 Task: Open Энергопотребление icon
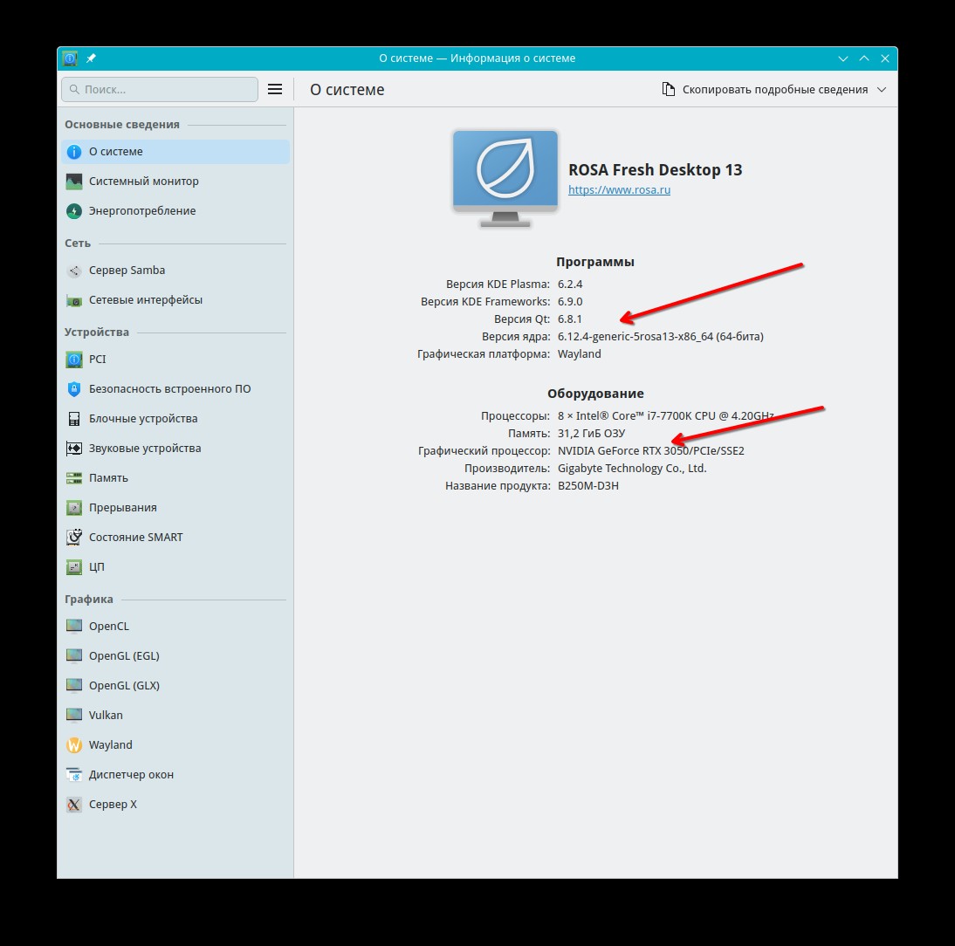[x=73, y=211]
